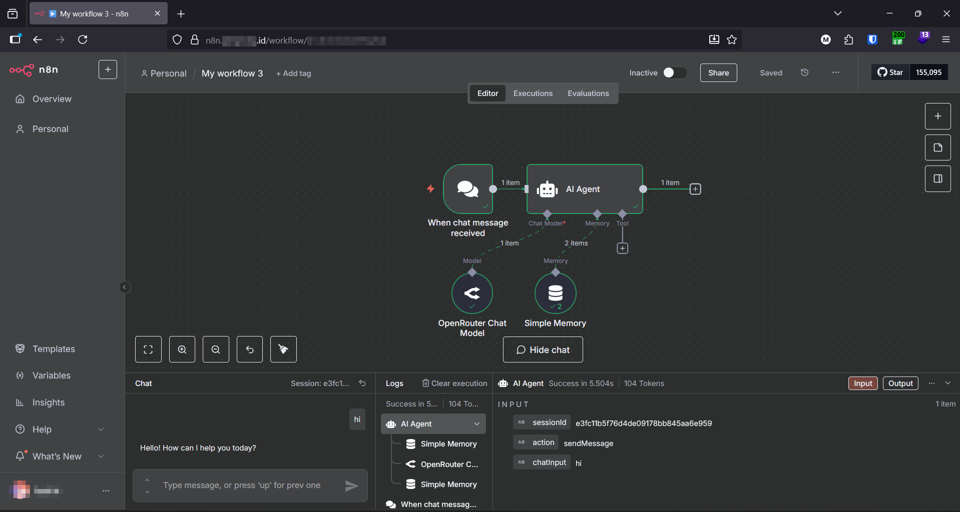Screen dimensions: 960x512
Task: Click the zoom to fit canvas icon
Action: coord(148,349)
